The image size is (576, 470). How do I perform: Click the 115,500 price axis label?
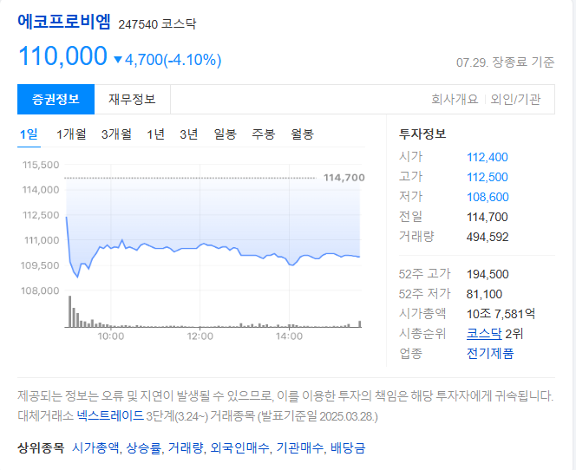(x=41, y=165)
